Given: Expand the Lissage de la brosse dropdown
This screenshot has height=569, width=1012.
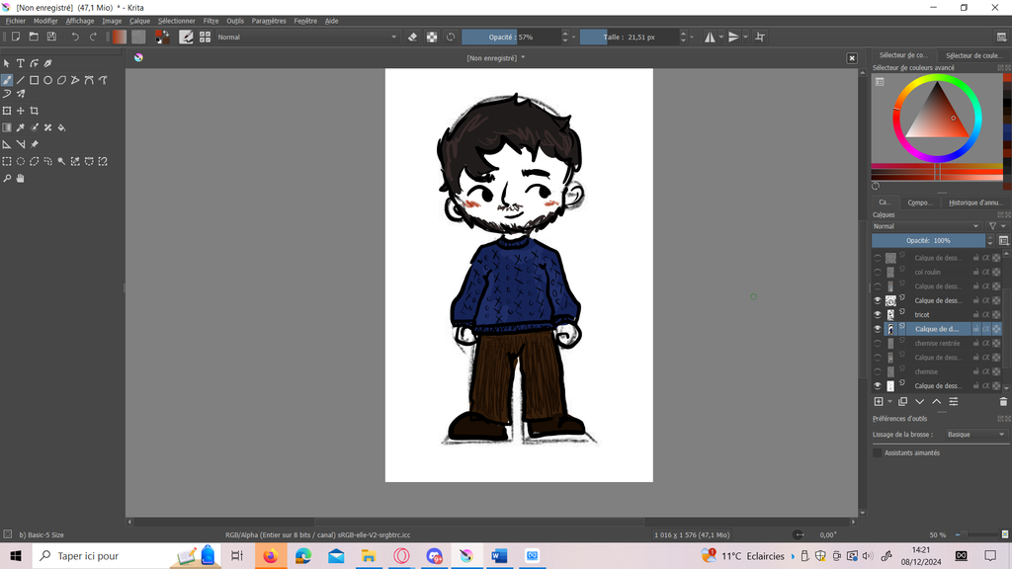Looking at the screenshot, I should (x=974, y=435).
